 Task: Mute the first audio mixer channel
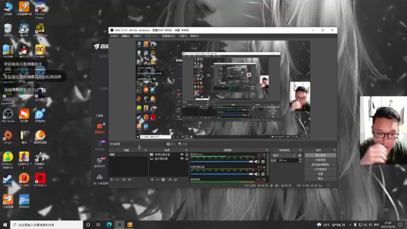click(x=257, y=161)
